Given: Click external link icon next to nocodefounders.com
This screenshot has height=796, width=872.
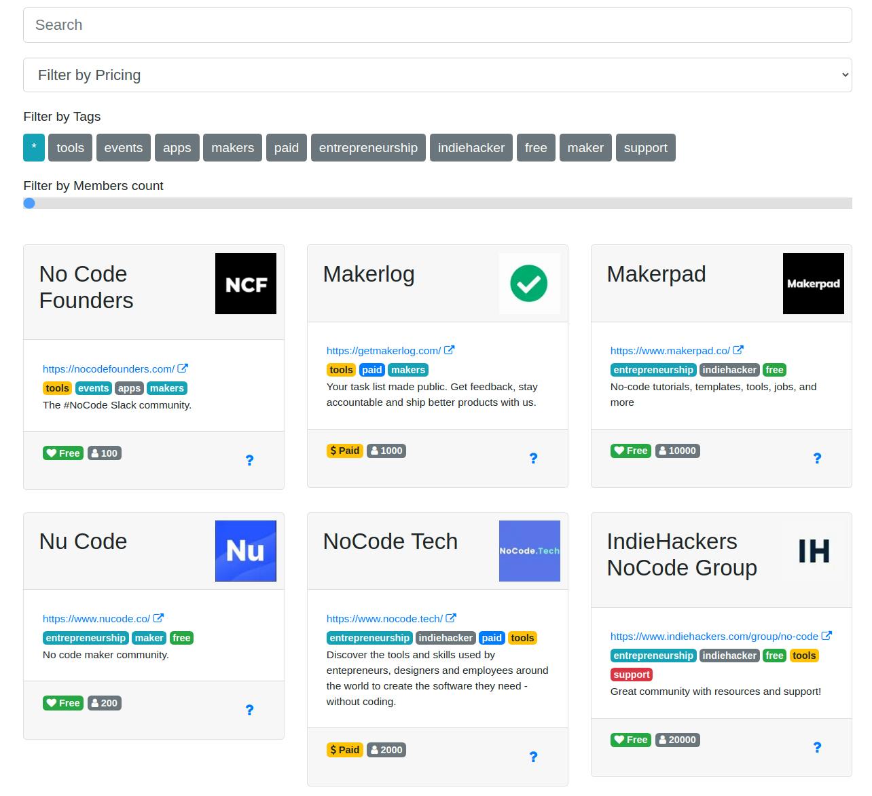Looking at the screenshot, I should [183, 368].
